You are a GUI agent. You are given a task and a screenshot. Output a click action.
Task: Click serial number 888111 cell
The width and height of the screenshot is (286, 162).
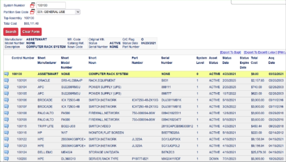166,87
